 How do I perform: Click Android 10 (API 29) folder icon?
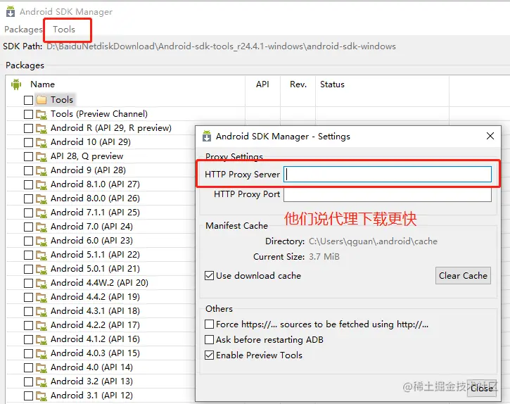click(x=42, y=142)
